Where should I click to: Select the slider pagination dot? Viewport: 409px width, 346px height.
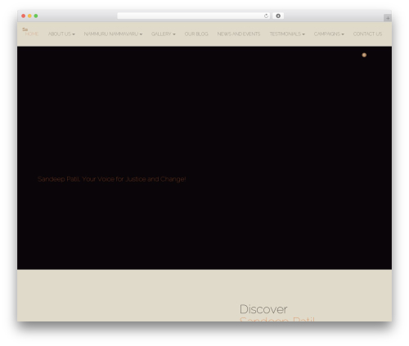pyautogui.click(x=364, y=55)
